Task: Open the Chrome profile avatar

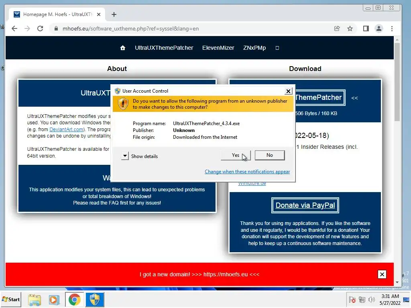Action: (x=379, y=28)
